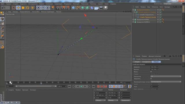The width and height of the screenshot is (185, 104).
Task: Click the Применить button
Action: 125,101
